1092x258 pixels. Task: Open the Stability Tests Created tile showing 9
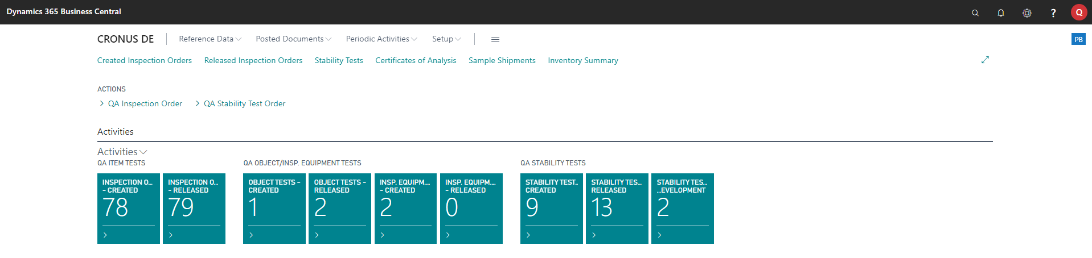pyautogui.click(x=552, y=209)
